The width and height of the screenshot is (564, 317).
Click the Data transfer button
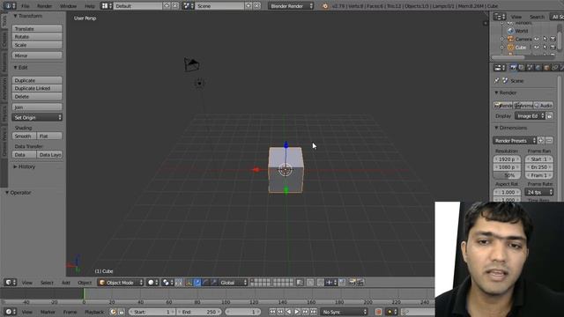[x=24, y=155]
